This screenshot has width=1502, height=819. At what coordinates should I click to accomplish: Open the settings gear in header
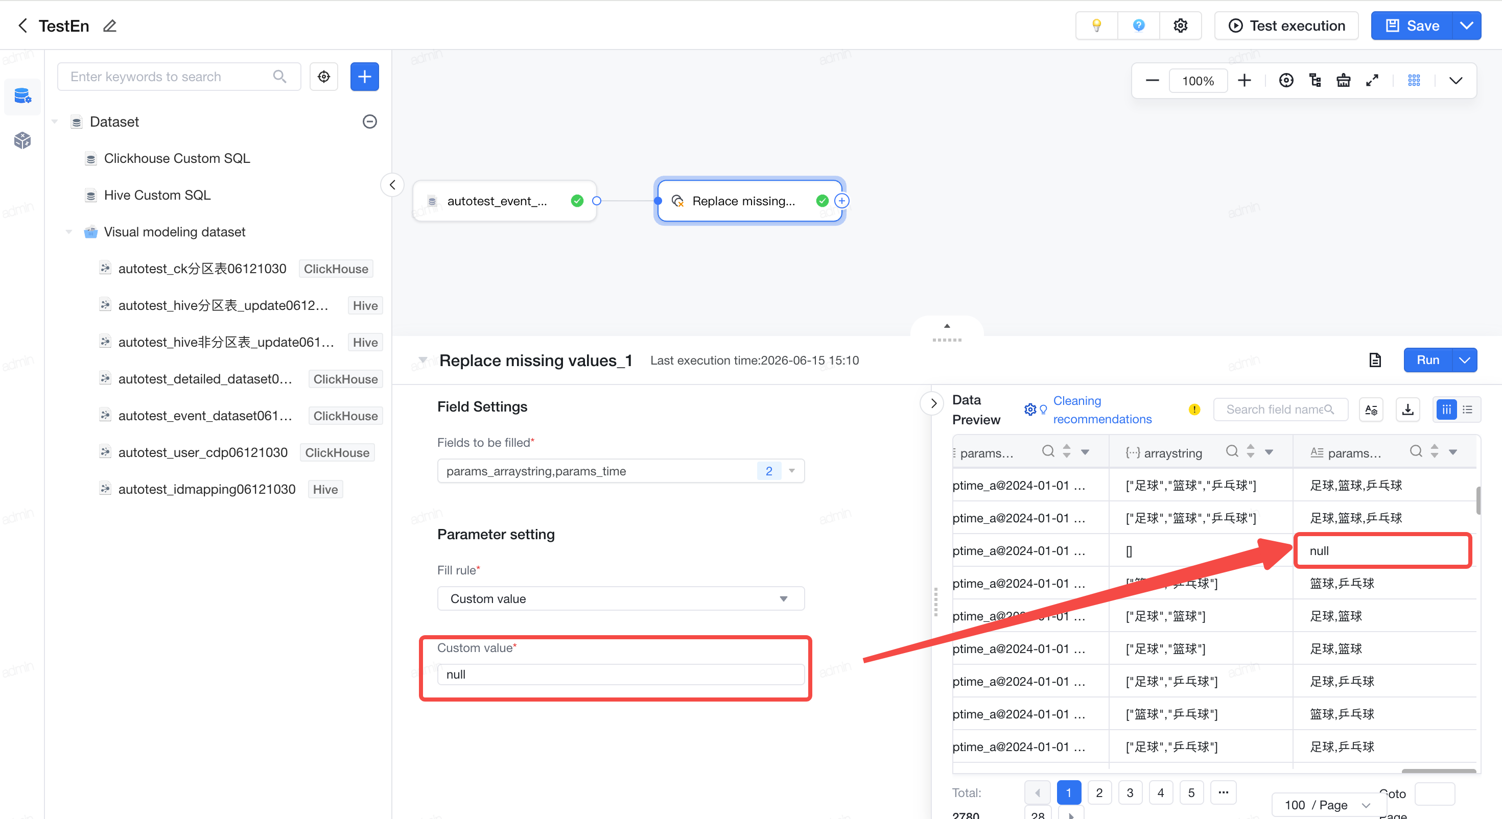[x=1180, y=26]
